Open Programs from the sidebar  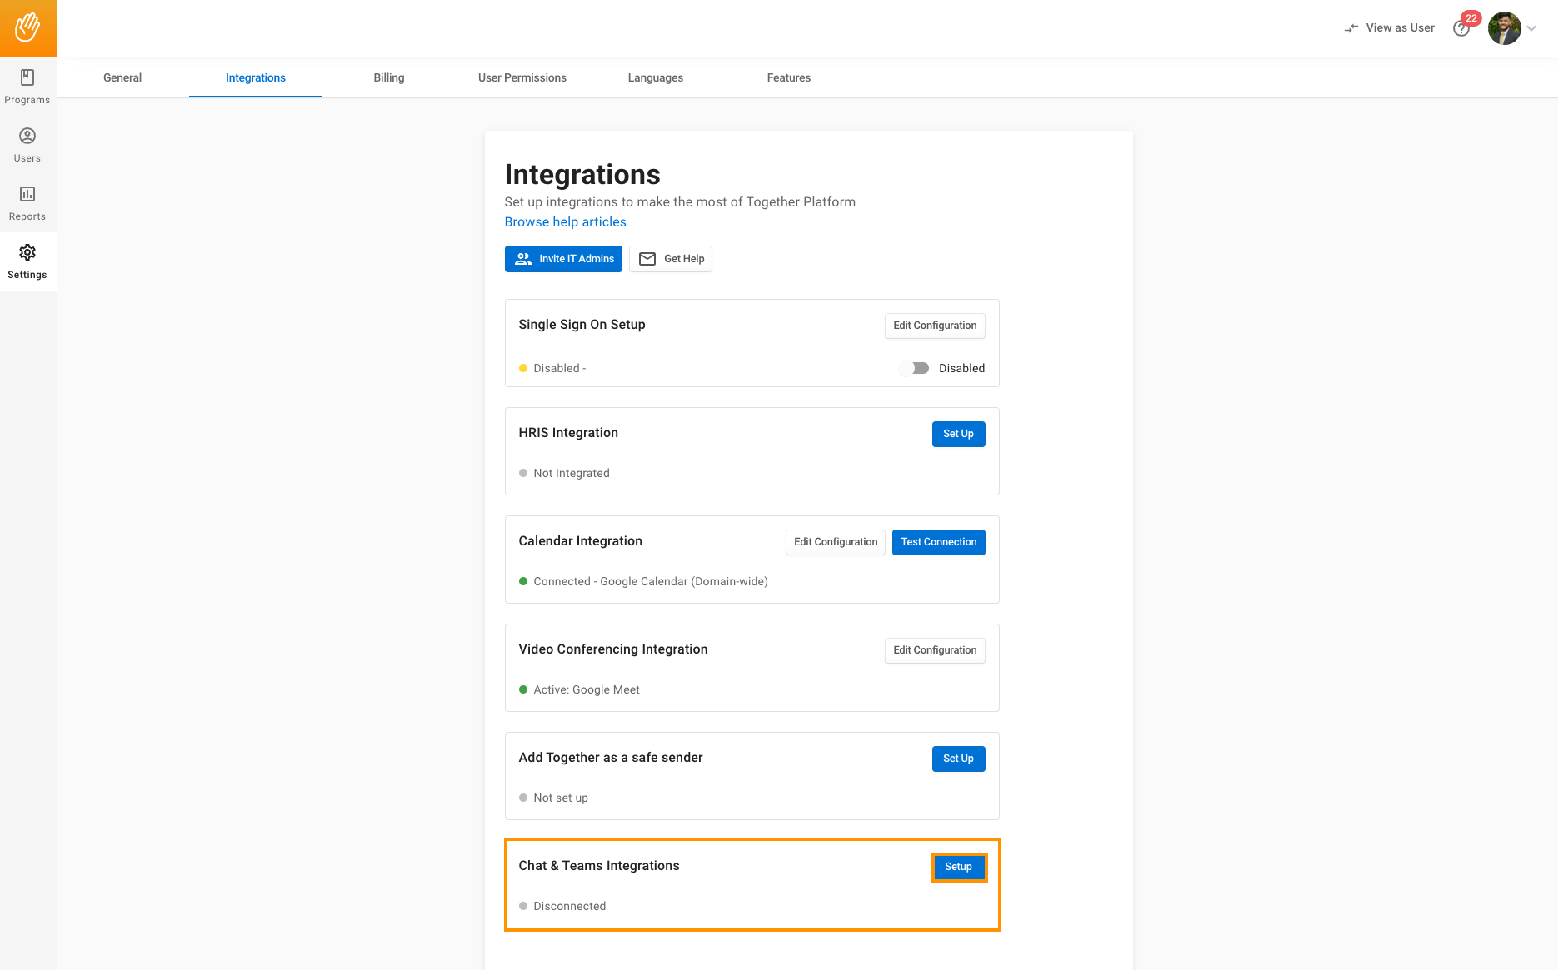pos(27,87)
